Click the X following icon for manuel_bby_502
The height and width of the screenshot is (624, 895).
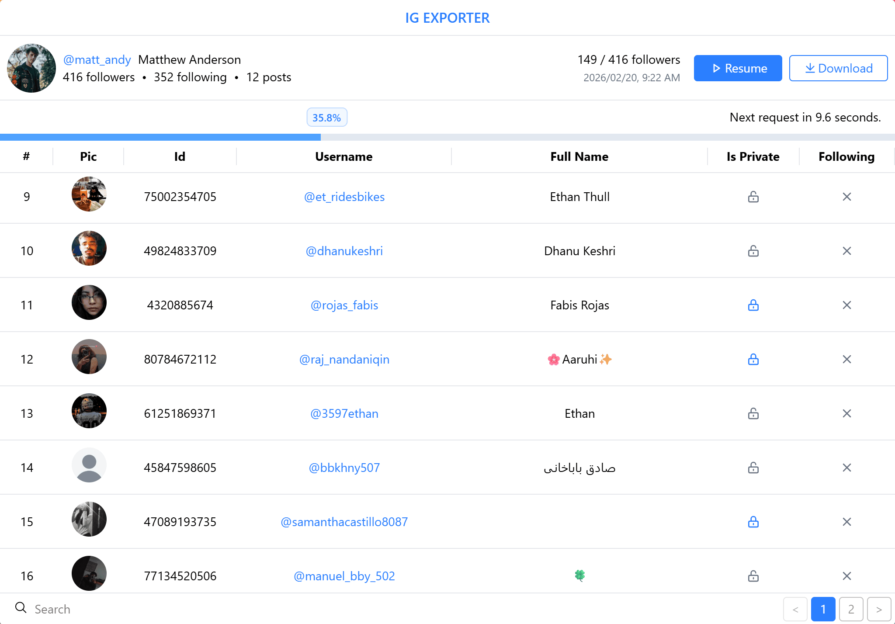point(846,576)
